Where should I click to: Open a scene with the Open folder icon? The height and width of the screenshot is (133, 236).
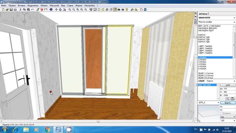click(x=7, y=10)
